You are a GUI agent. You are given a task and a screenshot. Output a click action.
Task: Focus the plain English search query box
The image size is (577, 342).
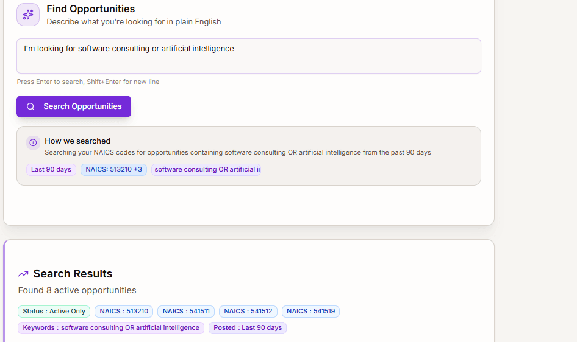248,56
